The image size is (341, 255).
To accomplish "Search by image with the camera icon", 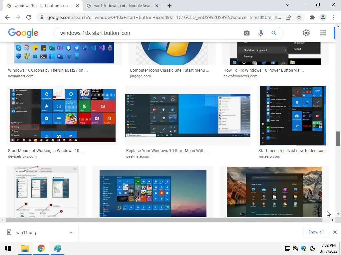I will click(x=247, y=33).
